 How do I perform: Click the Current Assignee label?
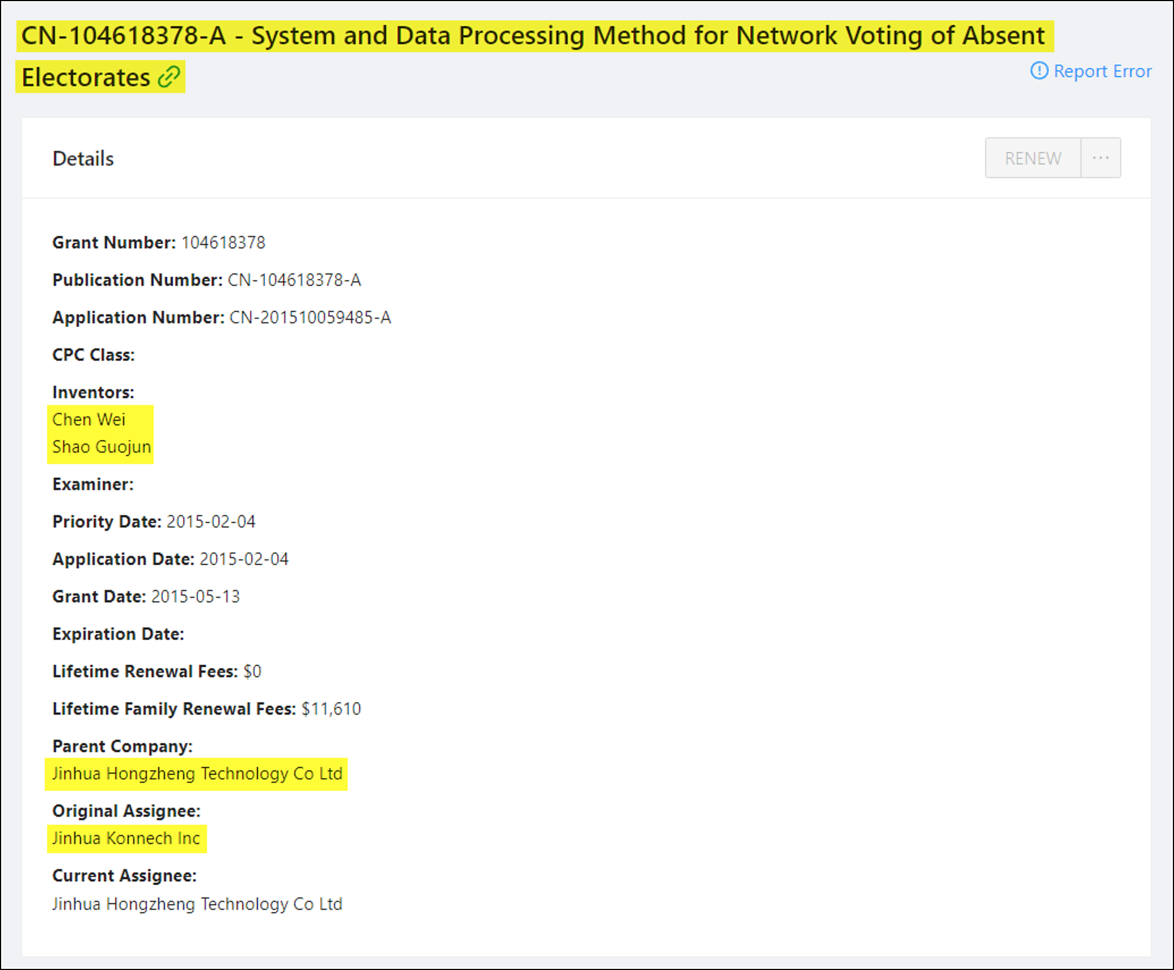point(124,876)
